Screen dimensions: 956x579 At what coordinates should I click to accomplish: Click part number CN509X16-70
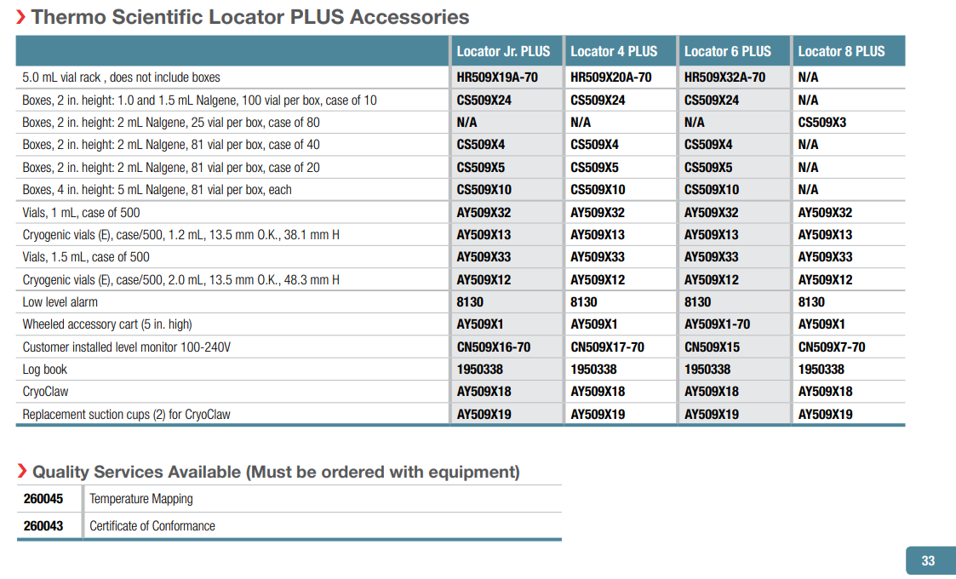click(x=493, y=347)
